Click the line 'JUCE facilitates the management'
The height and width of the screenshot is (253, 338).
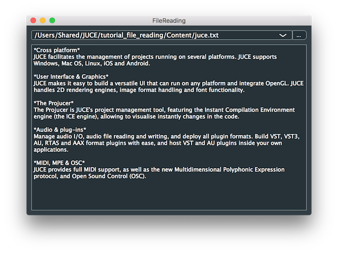tap(155, 57)
